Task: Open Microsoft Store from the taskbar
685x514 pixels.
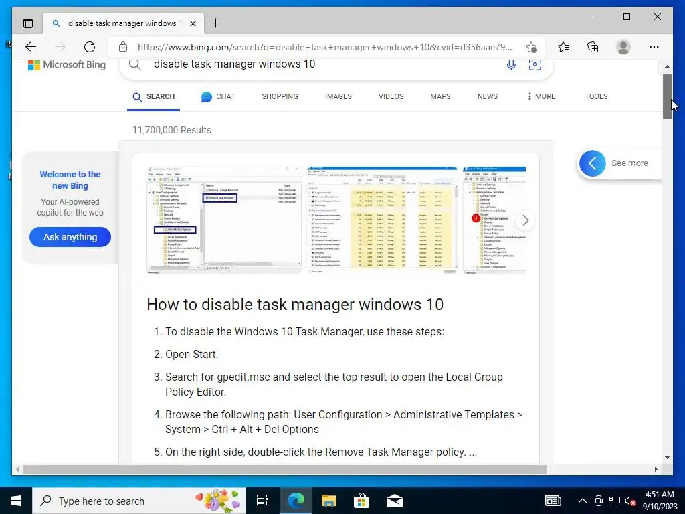Action: click(362, 501)
